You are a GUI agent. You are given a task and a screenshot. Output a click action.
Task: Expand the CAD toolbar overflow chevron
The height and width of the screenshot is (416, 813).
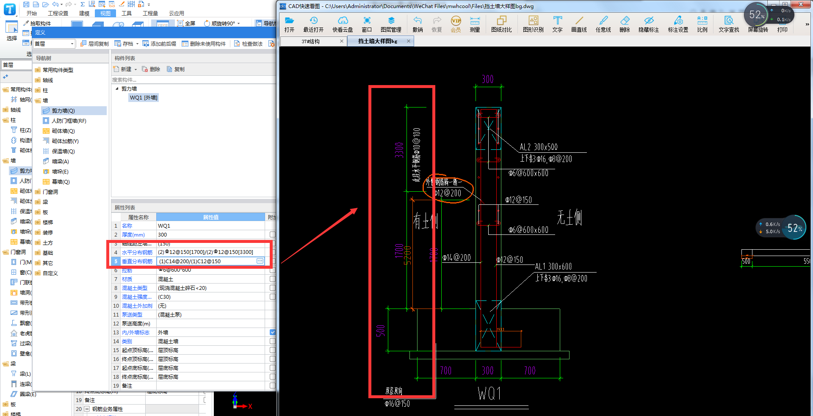point(807,24)
